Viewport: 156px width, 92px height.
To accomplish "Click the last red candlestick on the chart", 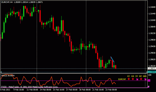I will [x=116, y=67].
